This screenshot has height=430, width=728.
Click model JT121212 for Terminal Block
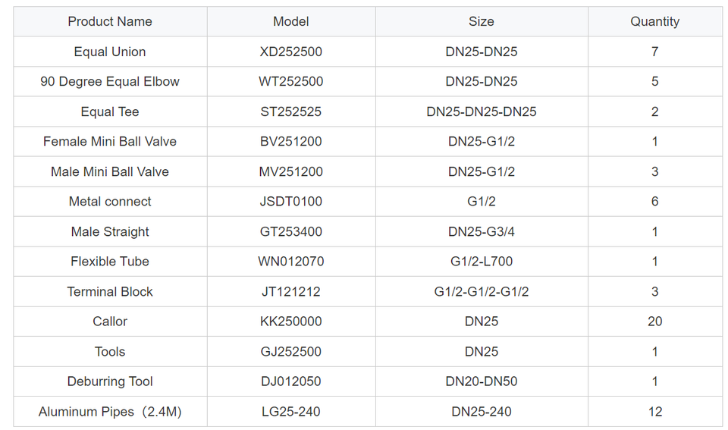291,291
